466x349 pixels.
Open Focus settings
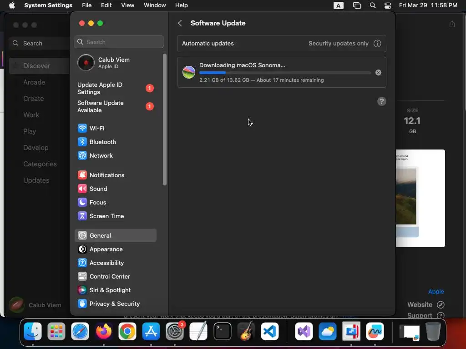(x=115, y=202)
